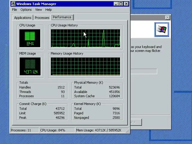Click the Kernel Memory (K) label

[87, 104]
